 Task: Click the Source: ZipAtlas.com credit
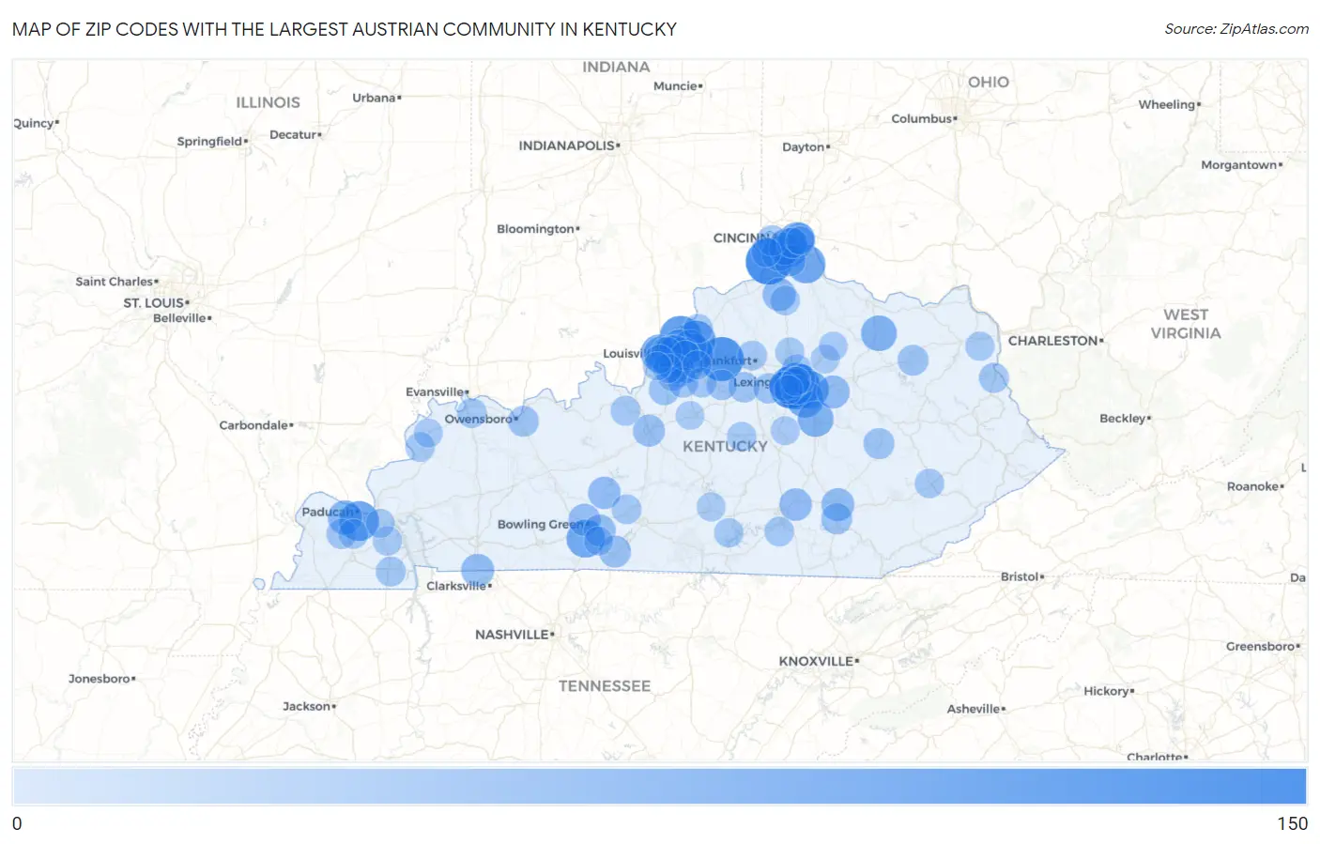click(1236, 29)
